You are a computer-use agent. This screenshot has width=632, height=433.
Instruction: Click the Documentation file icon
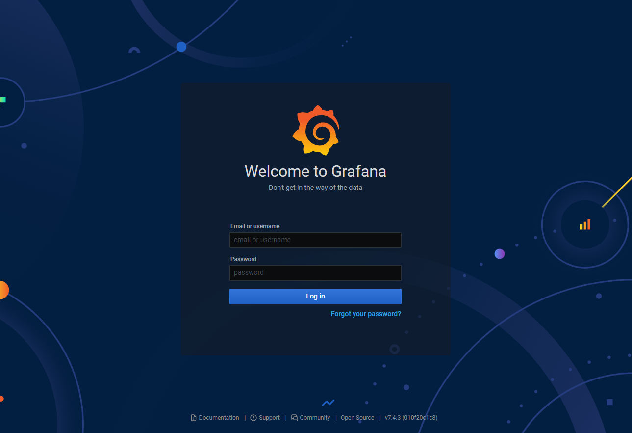tap(194, 418)
